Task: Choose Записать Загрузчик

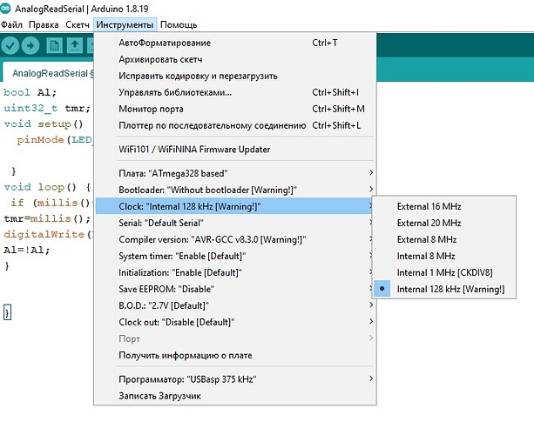Action: pos(235,396)
